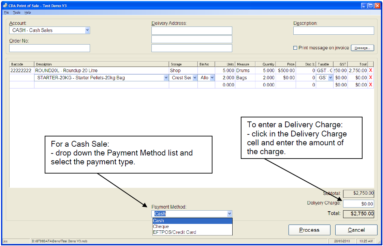Delete the Roundup 20 Litre row with red X
This screenshot has height=246, width=383.
pos(371,70)
